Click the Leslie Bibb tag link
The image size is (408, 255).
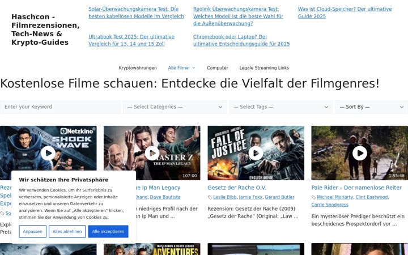click(x=225, y=197)
